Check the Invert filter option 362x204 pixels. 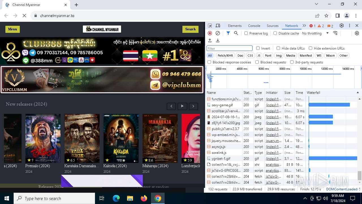point(258,48)
